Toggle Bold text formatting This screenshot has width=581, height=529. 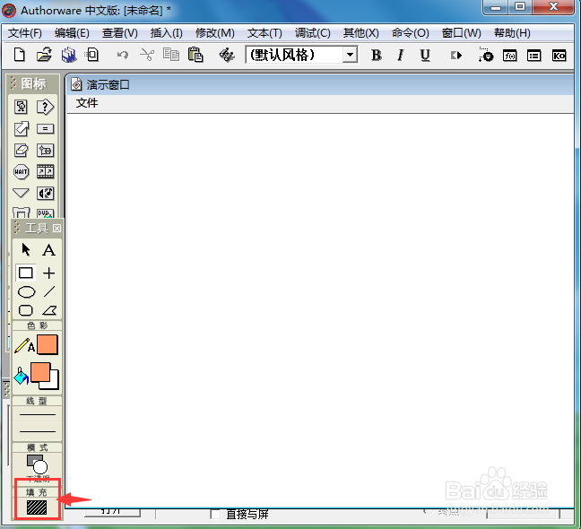(x=376, y=56)
